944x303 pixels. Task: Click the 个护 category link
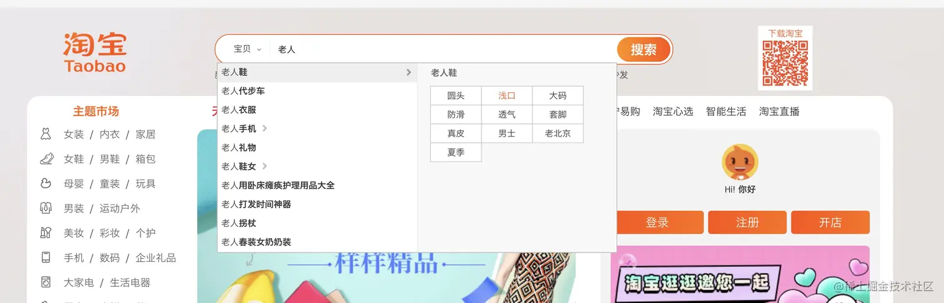tap(145, 233)
